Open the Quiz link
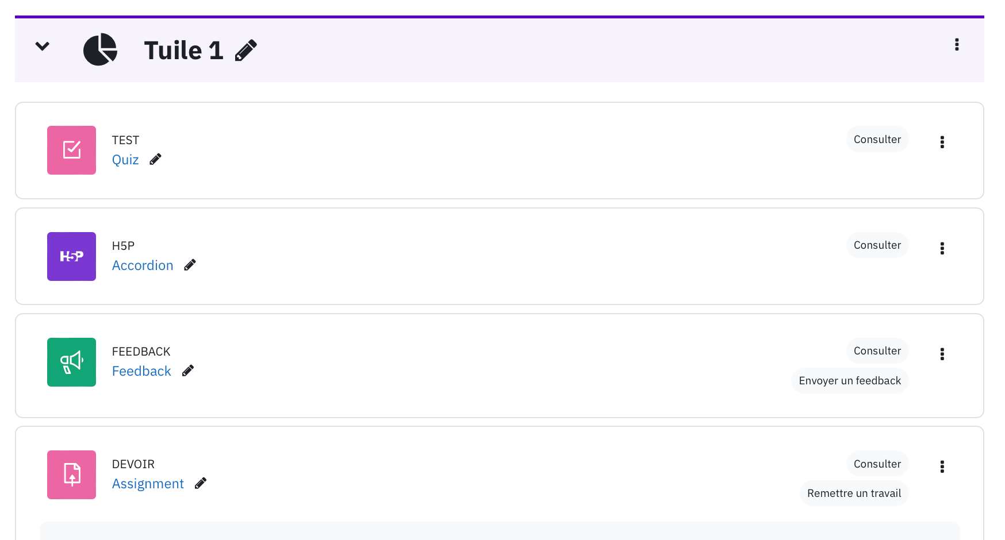Screen dimensions: 1005x540 125,160
